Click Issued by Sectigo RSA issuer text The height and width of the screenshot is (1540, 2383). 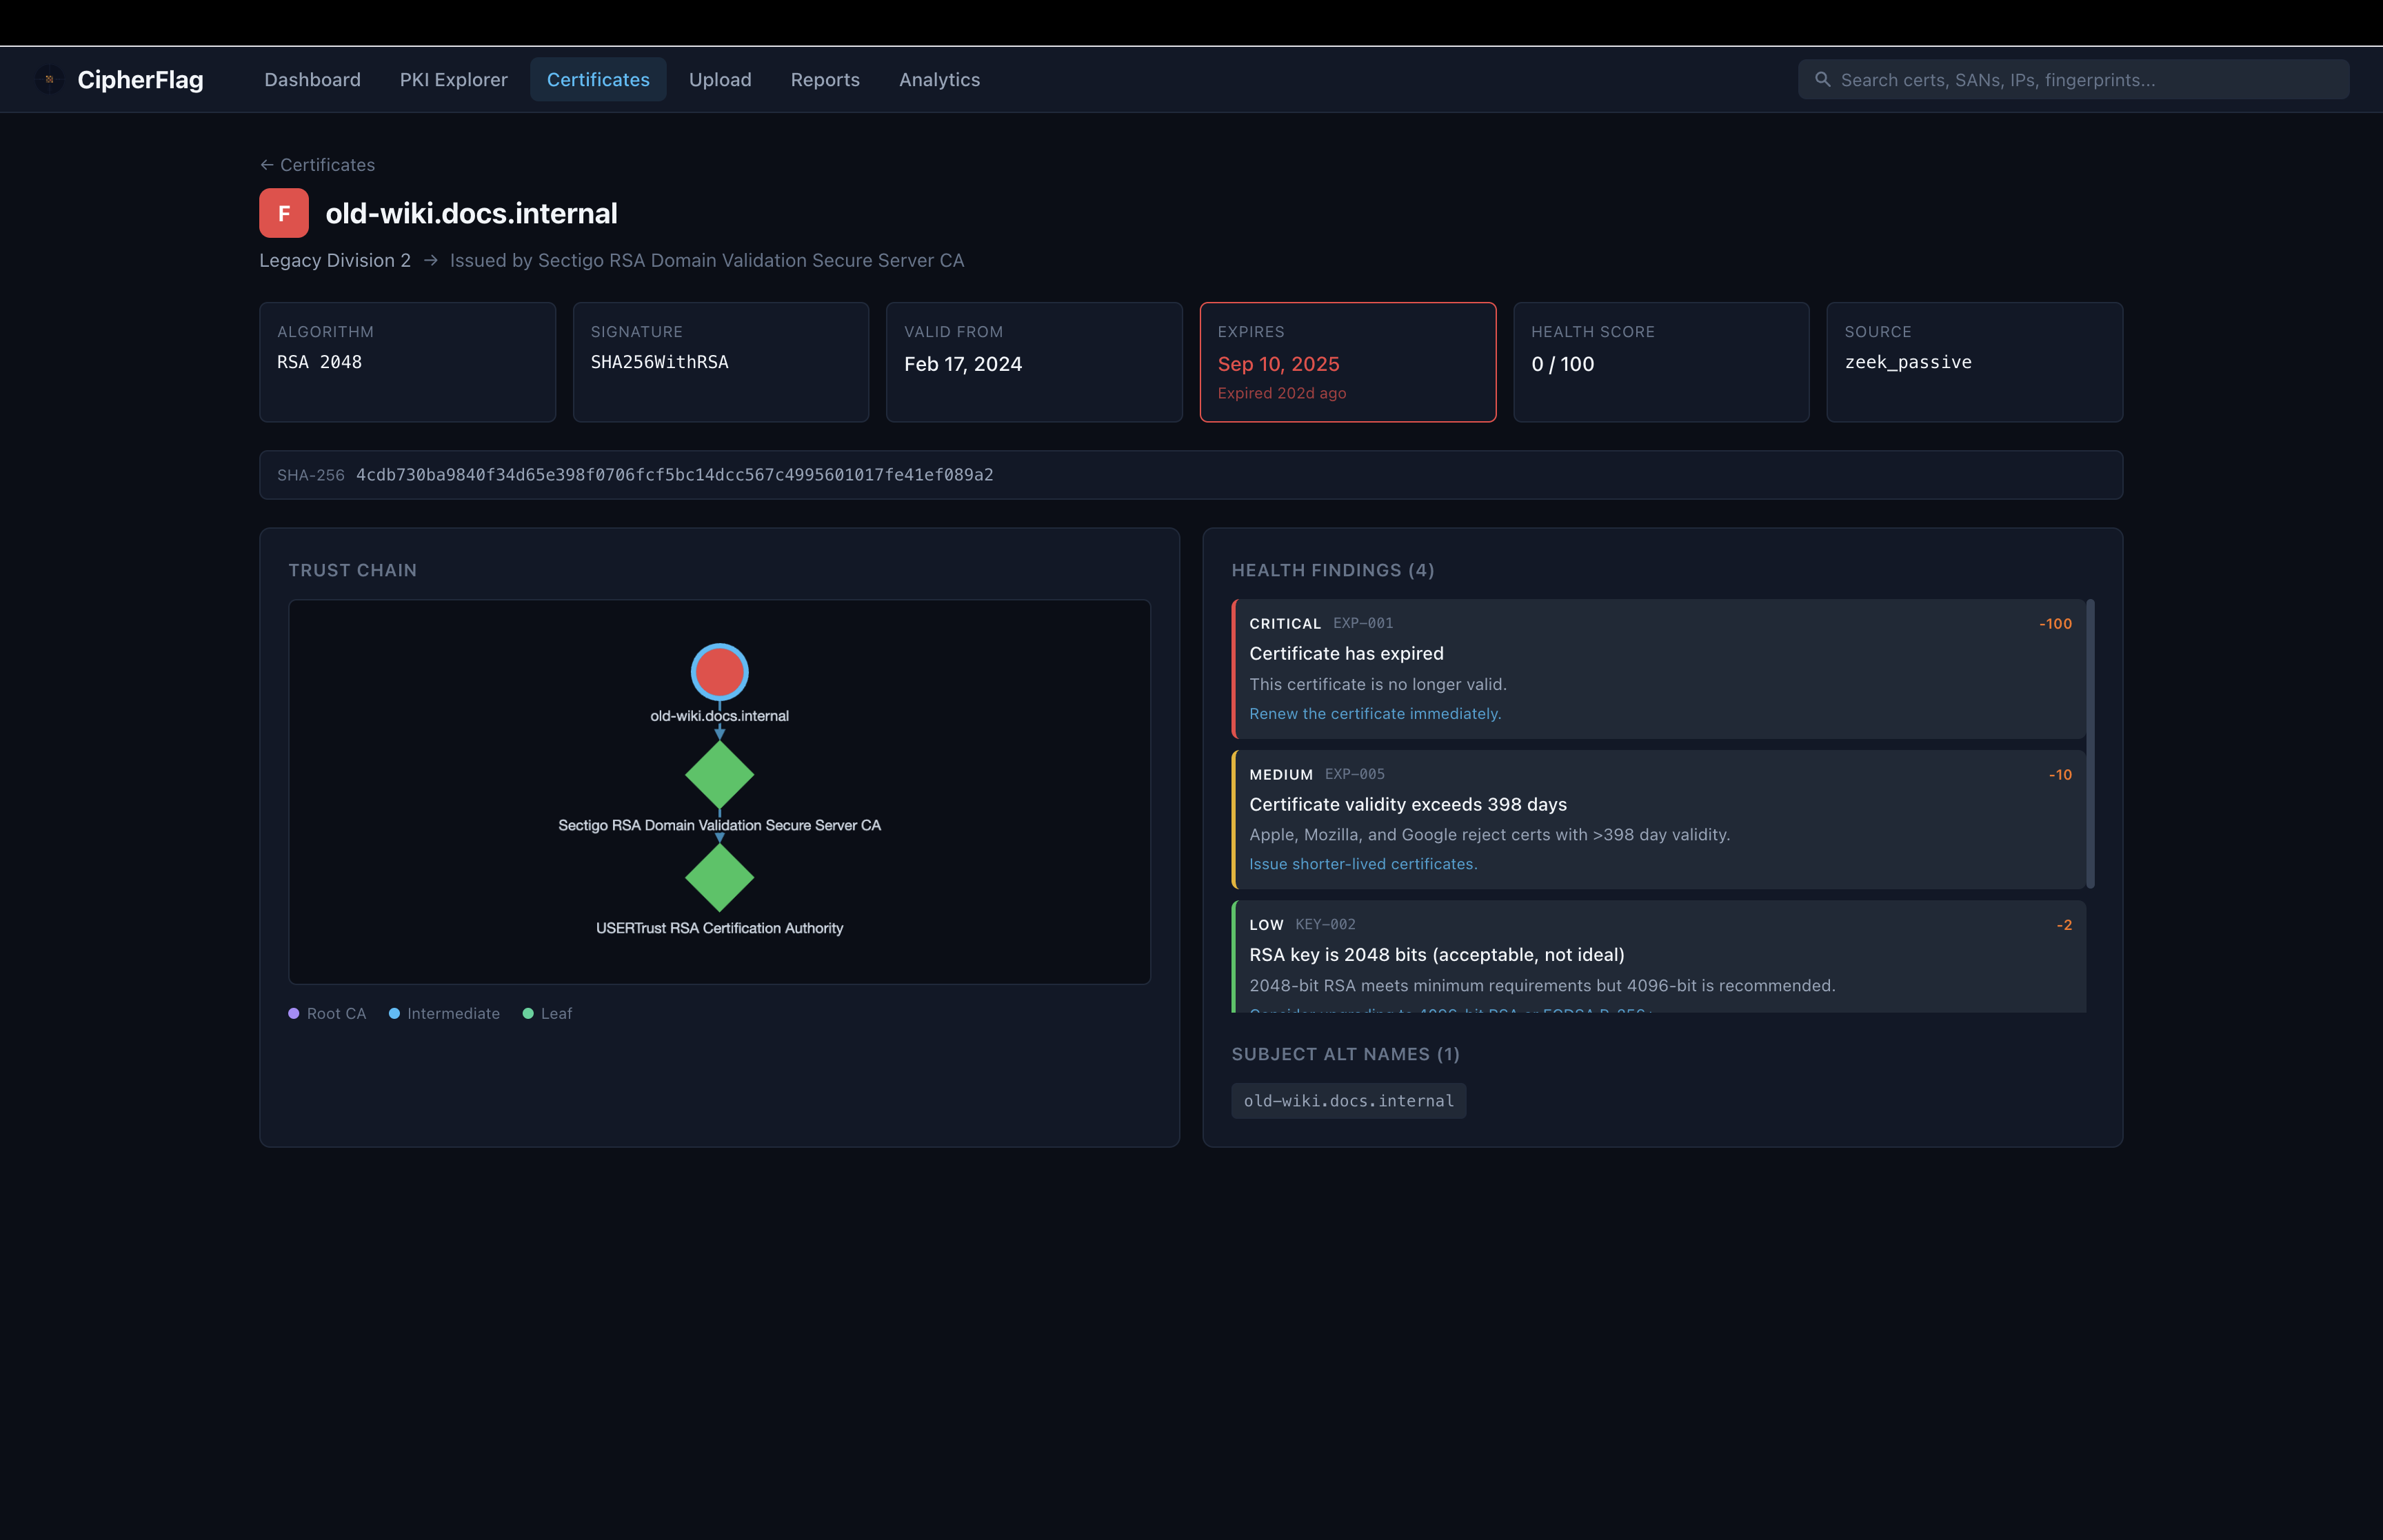click(x=707, y=260)
